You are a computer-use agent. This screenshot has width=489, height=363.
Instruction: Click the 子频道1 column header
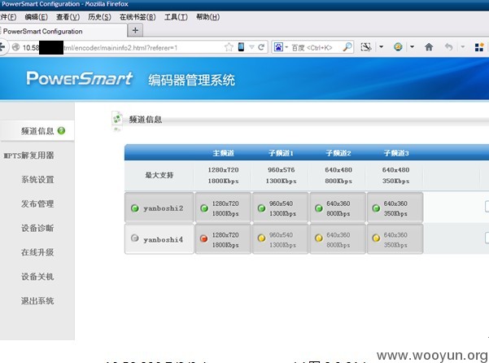281,153
